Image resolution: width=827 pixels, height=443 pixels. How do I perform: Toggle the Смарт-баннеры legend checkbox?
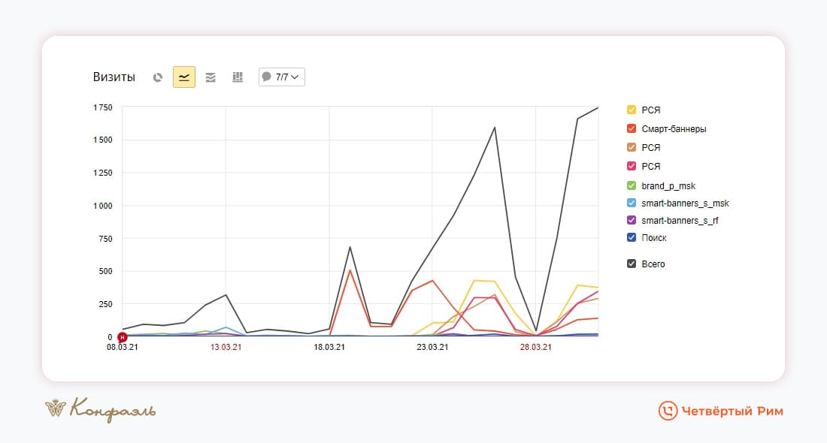click(632, 129)
